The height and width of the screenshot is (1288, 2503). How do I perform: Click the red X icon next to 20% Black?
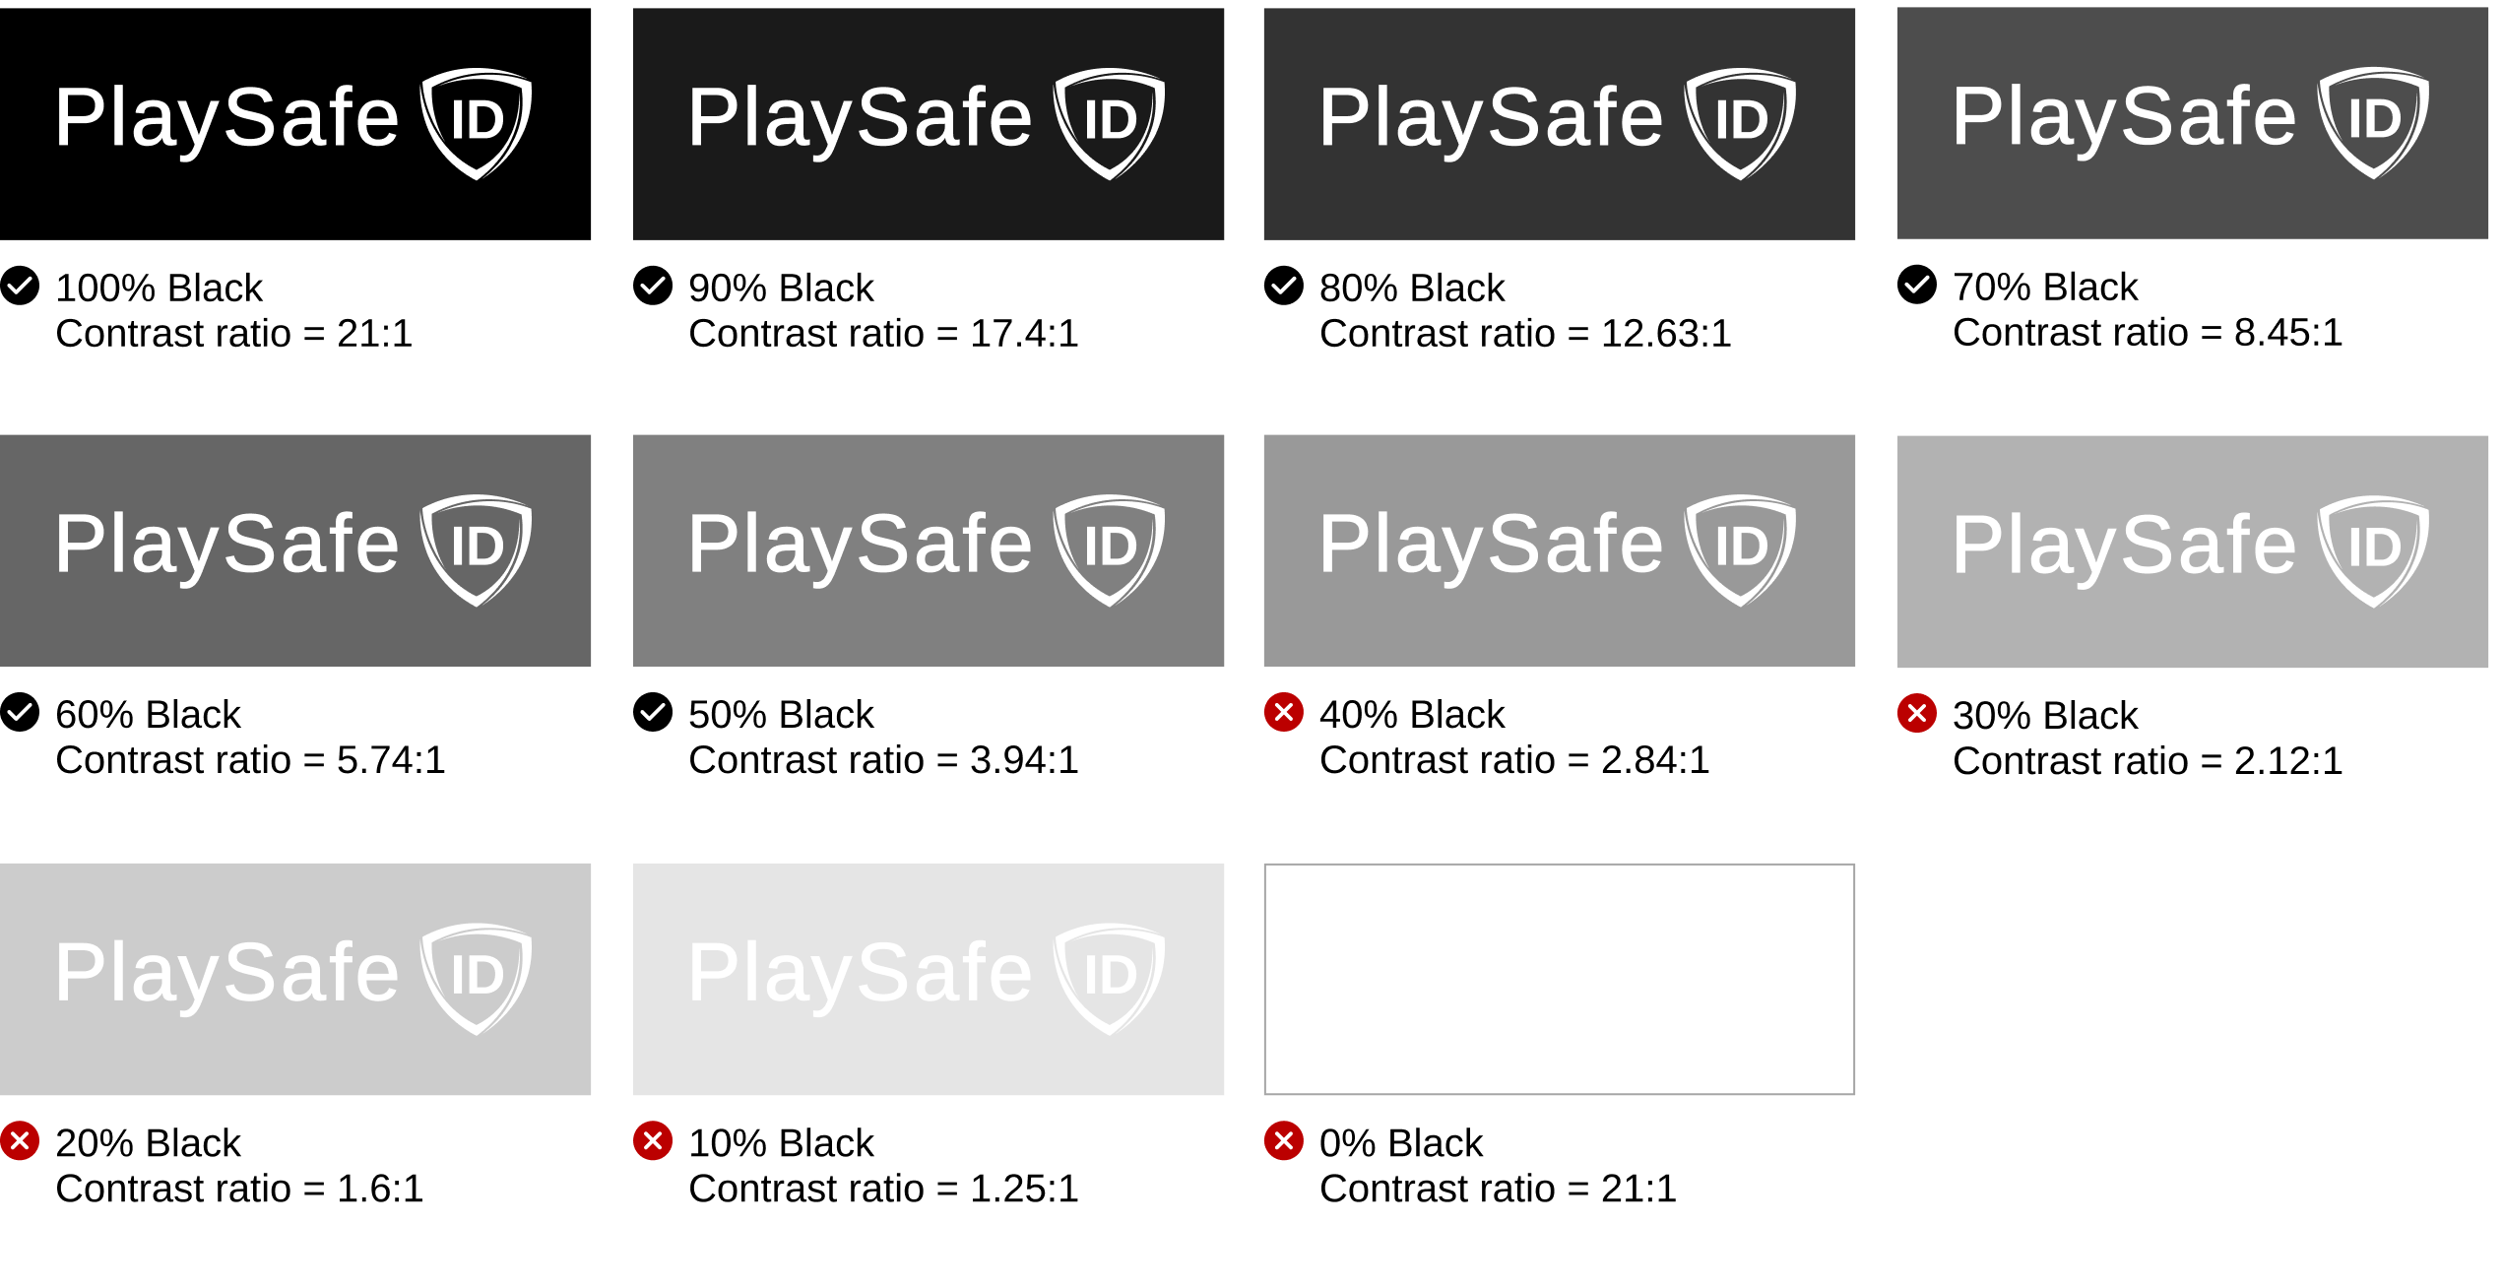tap(20, 1141)
